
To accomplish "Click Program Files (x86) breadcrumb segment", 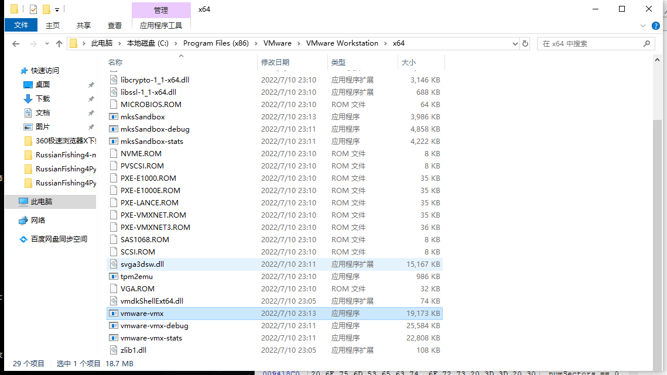I will 216,43.
